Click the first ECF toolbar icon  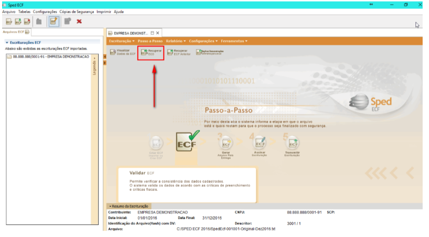(x=9, y=22)
